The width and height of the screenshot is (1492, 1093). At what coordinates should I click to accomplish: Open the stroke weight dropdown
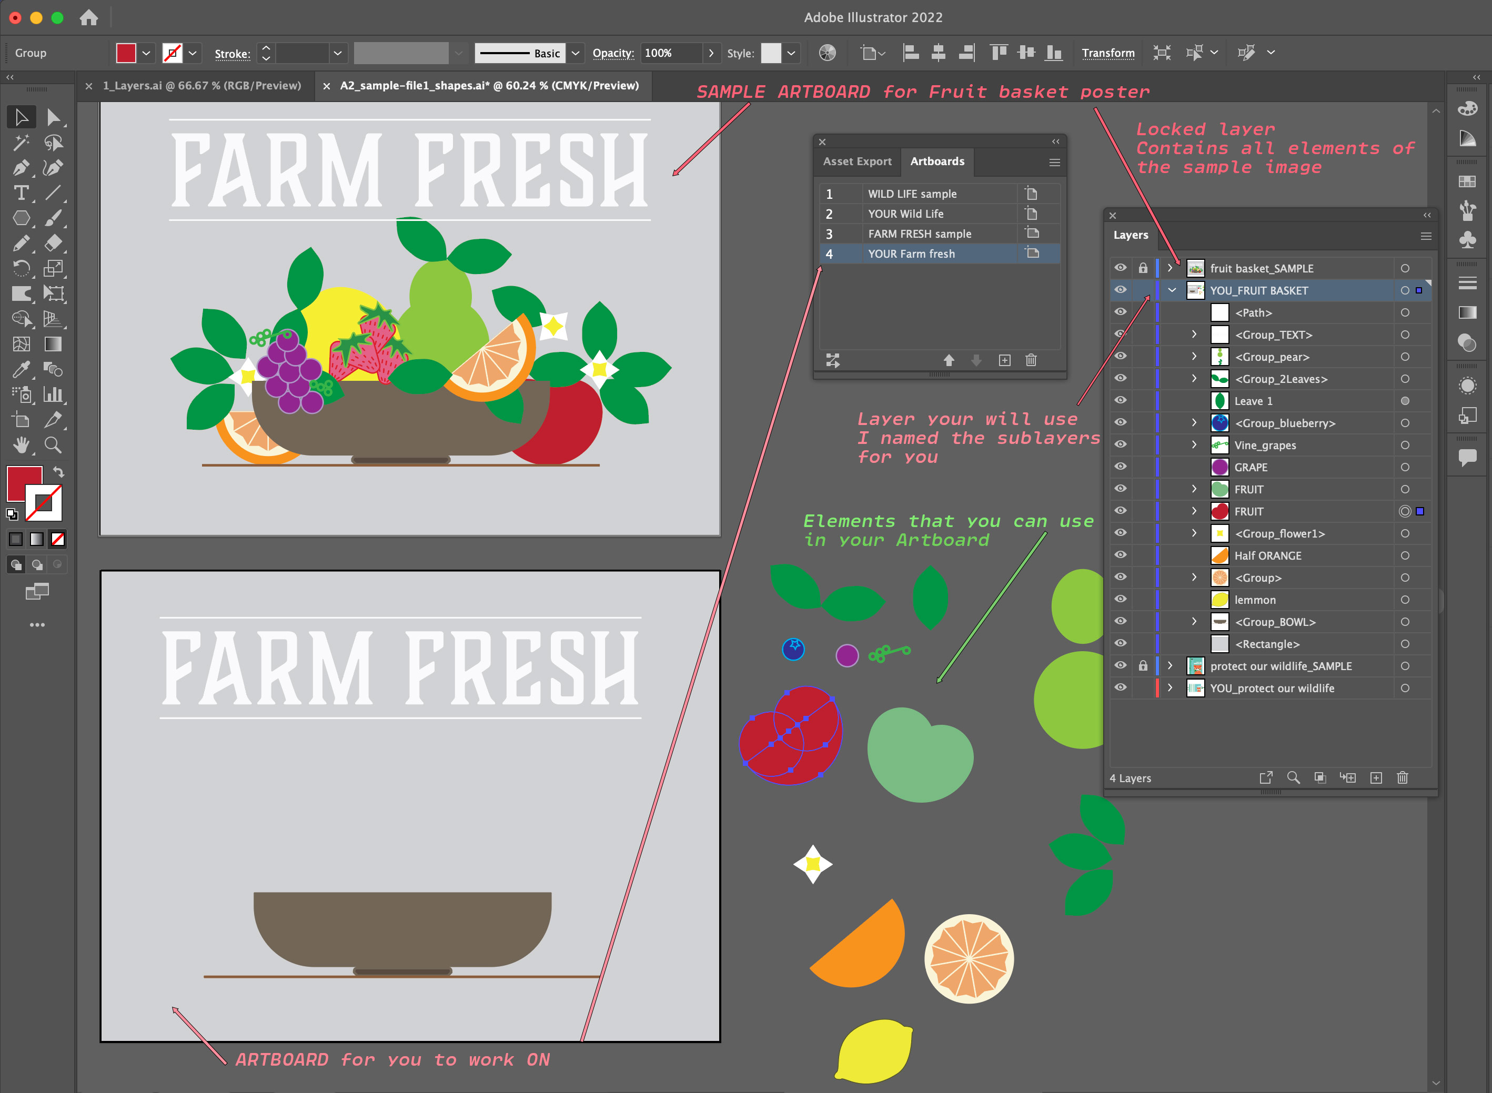(337, 53)
